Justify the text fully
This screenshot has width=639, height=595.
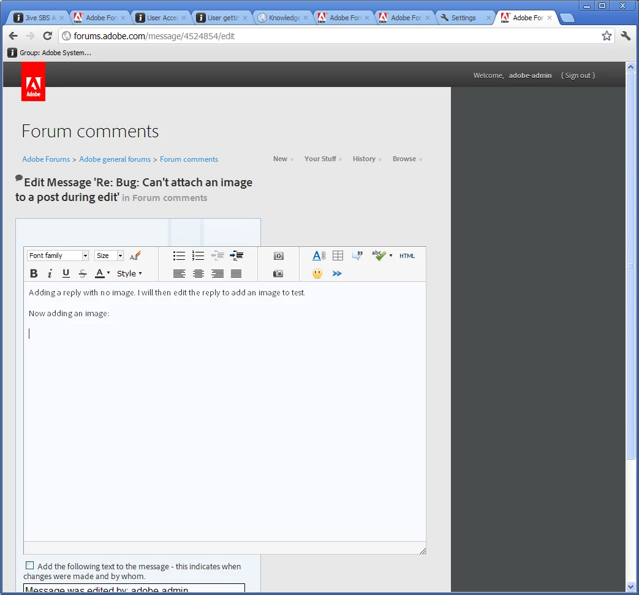tap(236, 273)
